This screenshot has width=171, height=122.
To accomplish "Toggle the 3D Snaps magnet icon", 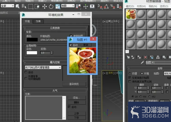I will pyautogui.click(x=100, y=6).
